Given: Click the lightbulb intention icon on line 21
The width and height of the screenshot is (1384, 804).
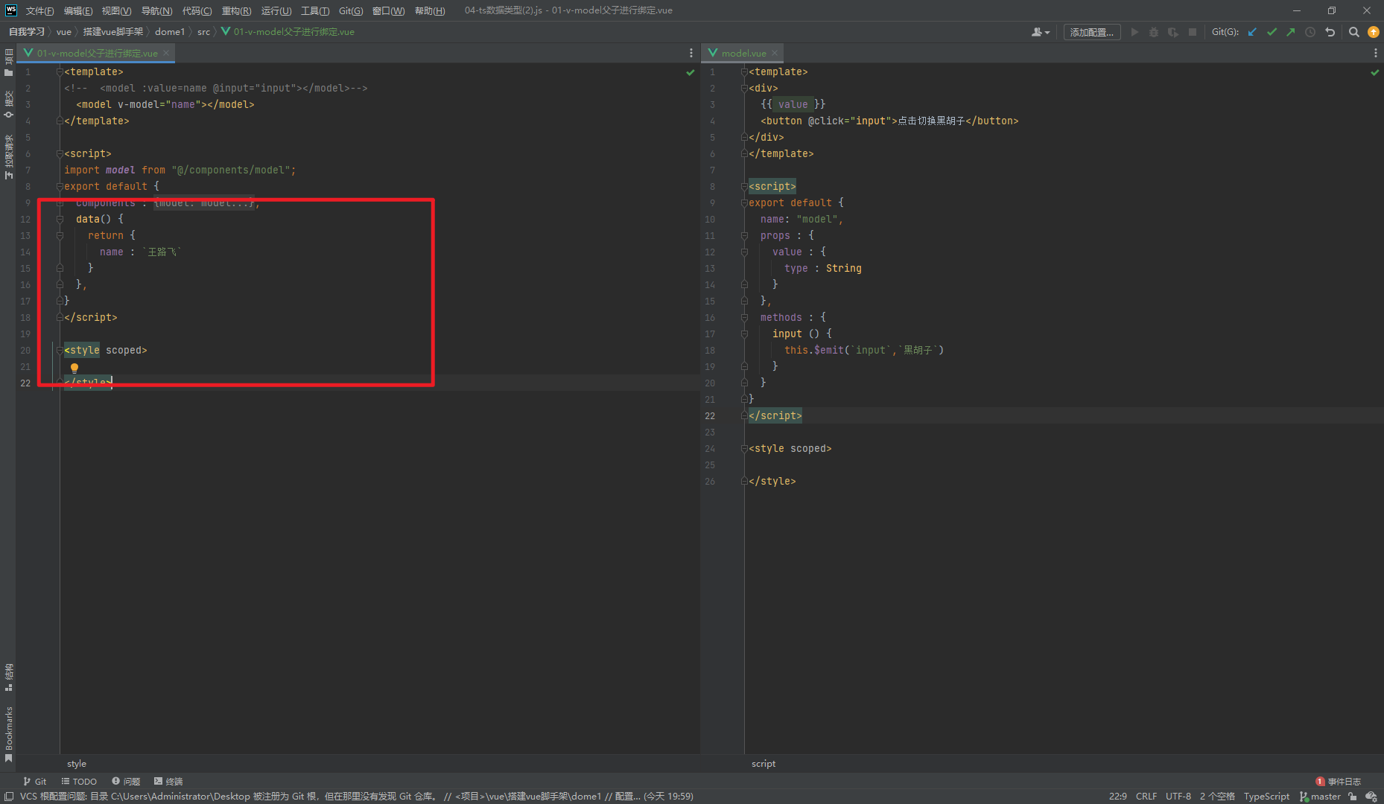Looking at the screenshot, I should tap(74, 368).
